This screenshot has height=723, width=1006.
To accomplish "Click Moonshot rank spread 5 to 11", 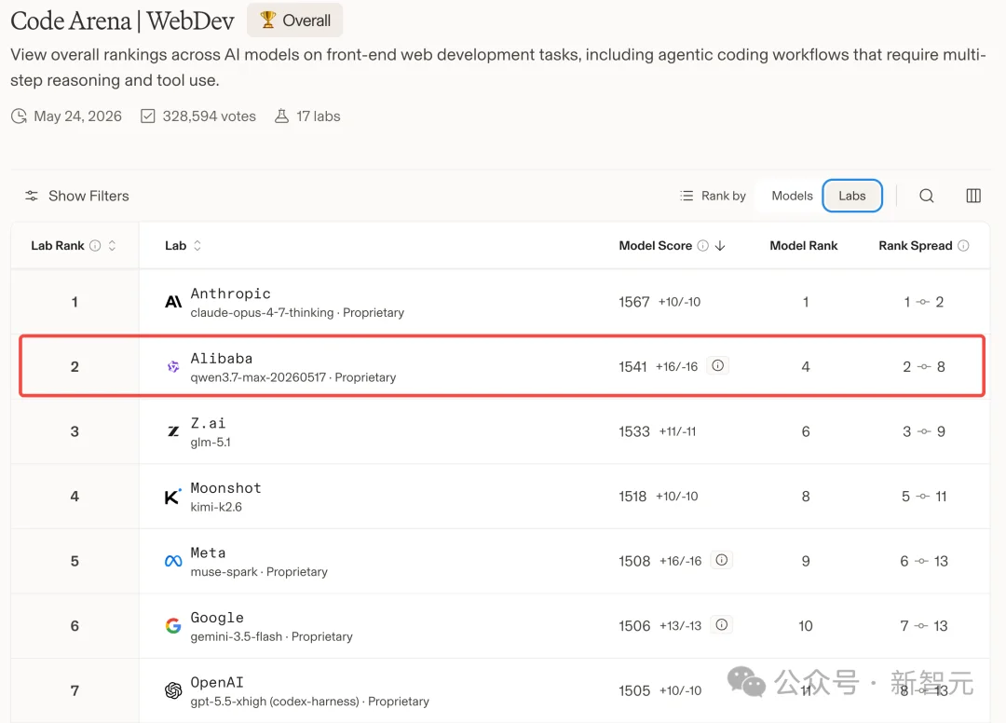I will tap(924, 496).
